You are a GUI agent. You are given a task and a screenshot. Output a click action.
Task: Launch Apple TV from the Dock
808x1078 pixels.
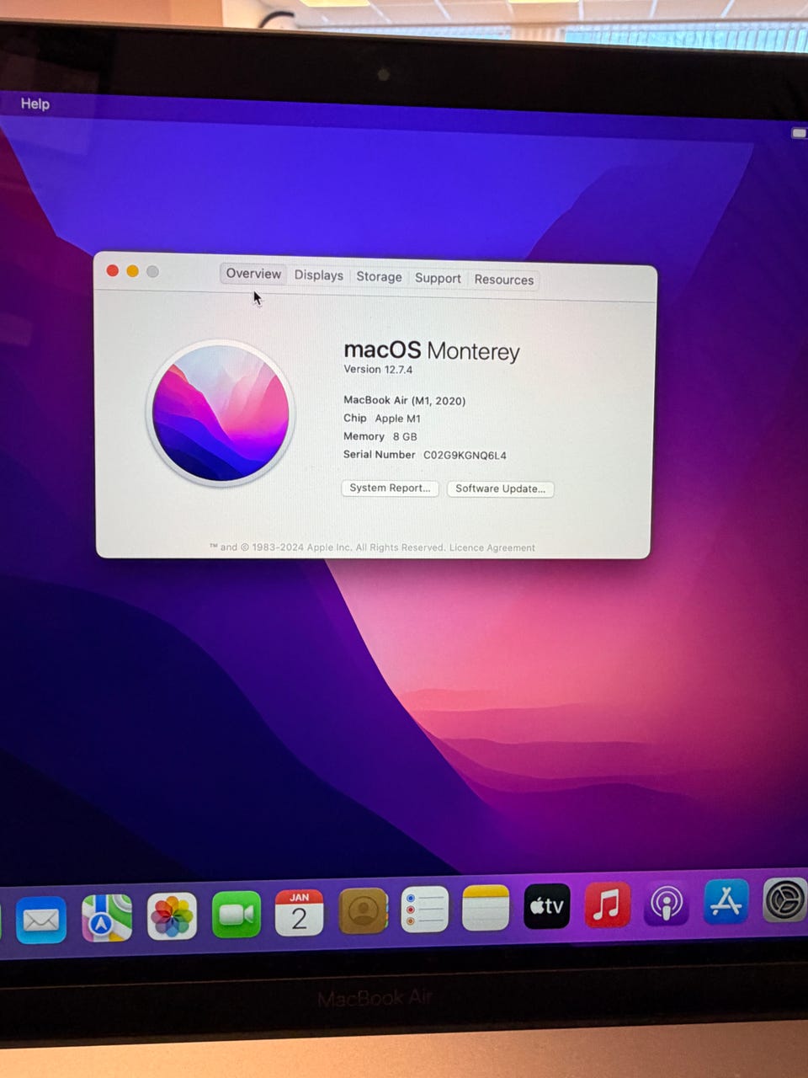546,906
